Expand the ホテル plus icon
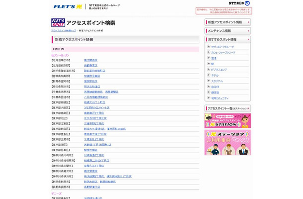 pyautogui.click(x=209, y=75)
